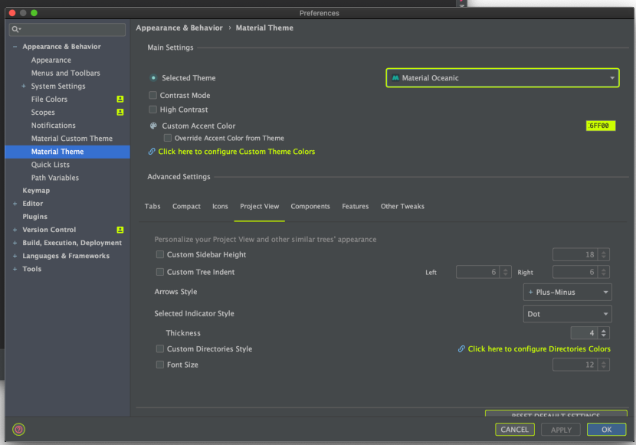
Task: Click the Scopes project badge icon
Action: click(120, 113)
